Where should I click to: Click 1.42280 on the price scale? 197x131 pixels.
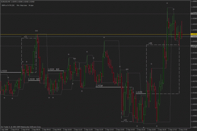pos(194,64)
